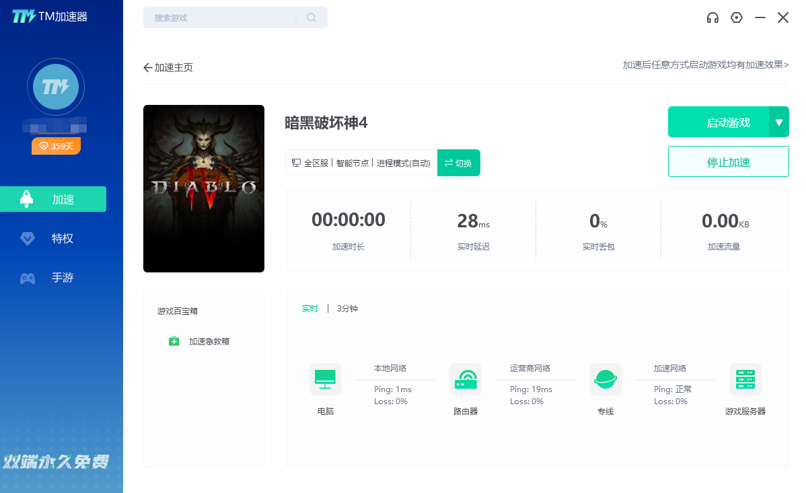This screenshot has width=806, height=493.
Task: Select the 加速 sidebar tab
Action: pos(53,199)
